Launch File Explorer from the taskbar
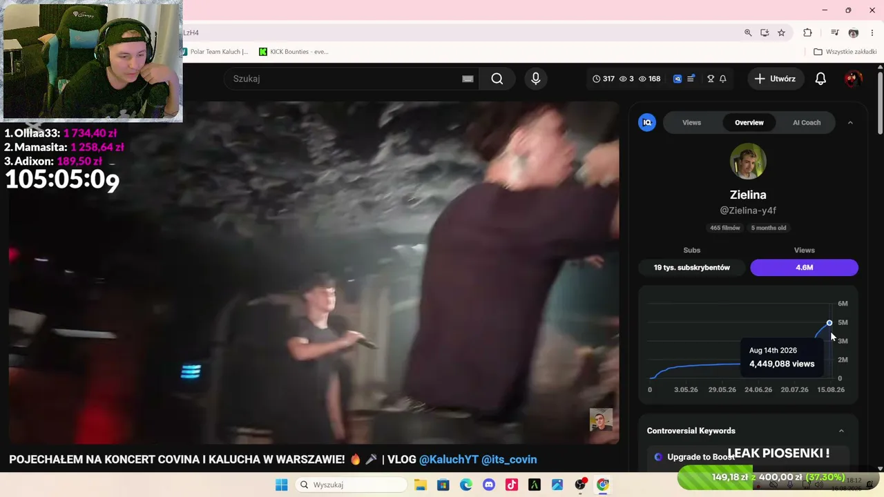The width and height of the screenshot is (884, 497). tap(420, 485)
